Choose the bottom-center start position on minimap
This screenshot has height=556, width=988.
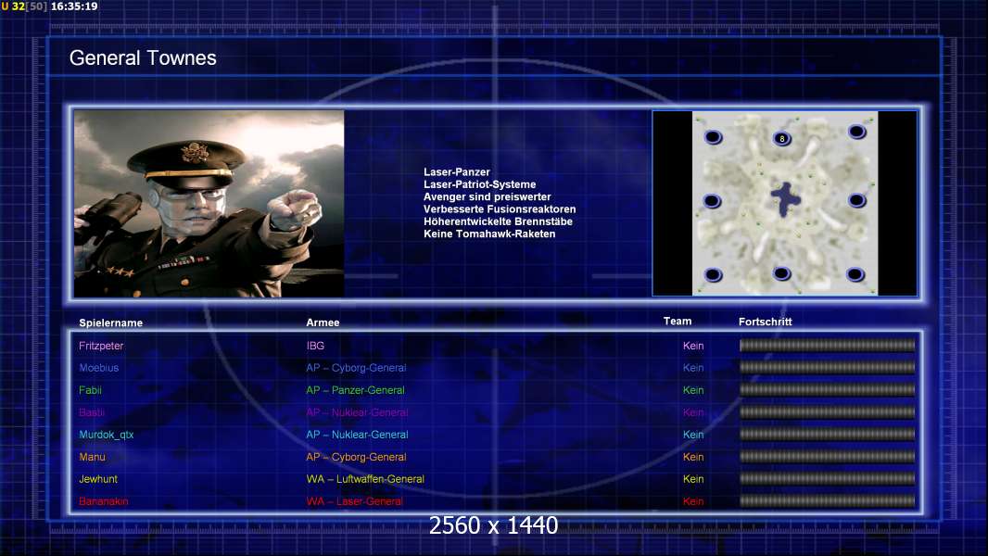pyautogui.click(x=781, y=273)
